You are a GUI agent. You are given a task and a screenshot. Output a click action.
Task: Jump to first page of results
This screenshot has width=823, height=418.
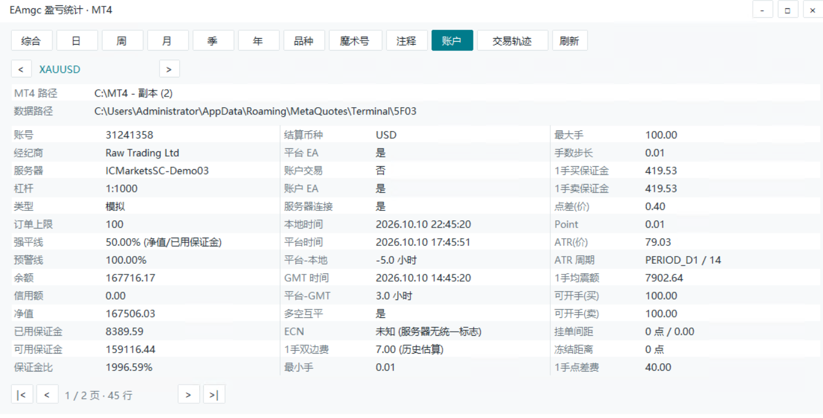click(x=21, y=394)
